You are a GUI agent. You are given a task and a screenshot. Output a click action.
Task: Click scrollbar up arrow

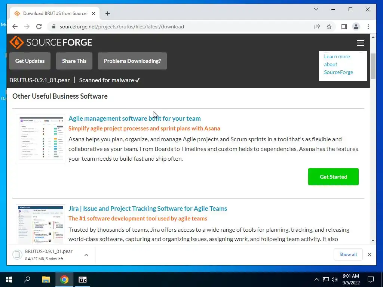pos(373,37)
